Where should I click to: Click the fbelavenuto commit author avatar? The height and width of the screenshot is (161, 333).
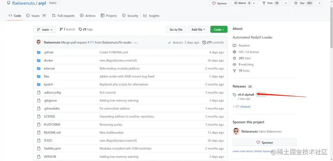point(39,42)
